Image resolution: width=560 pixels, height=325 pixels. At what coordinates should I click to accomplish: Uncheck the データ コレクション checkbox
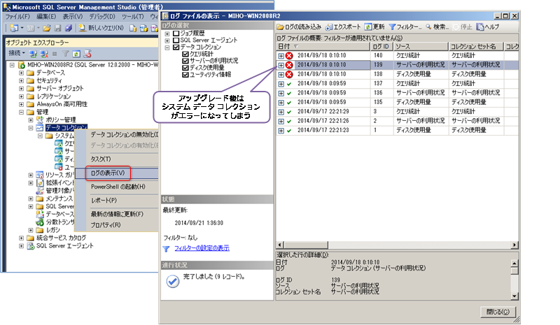(x=176, y=47)
